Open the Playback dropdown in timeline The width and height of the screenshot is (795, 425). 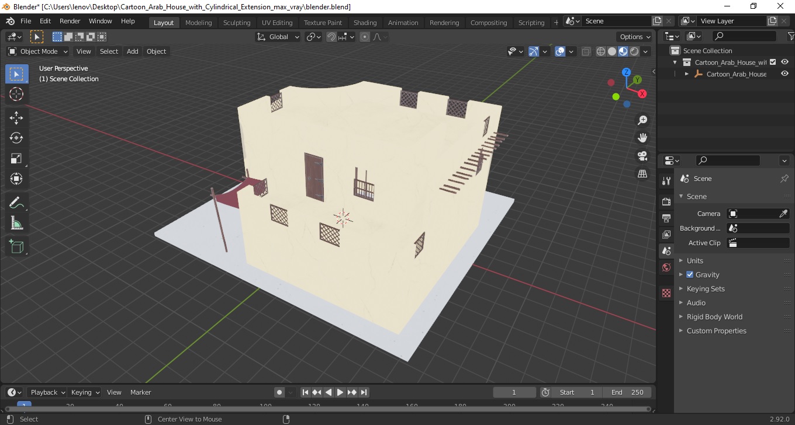[47, 392]
